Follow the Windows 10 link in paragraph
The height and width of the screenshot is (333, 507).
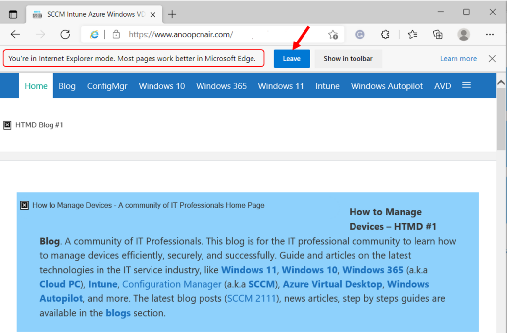coord(309,270)
